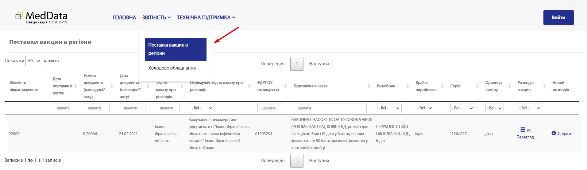The image size is (587, 170).
Task: Sort by Виробник column sort icon
Action: [x=407, y=86]
